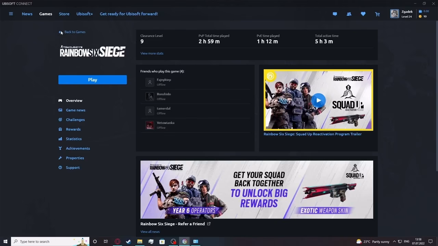This screenshot has height=246, width=438.
Task: Click the Overview gamepad icon
Action: tap(60, 100)
